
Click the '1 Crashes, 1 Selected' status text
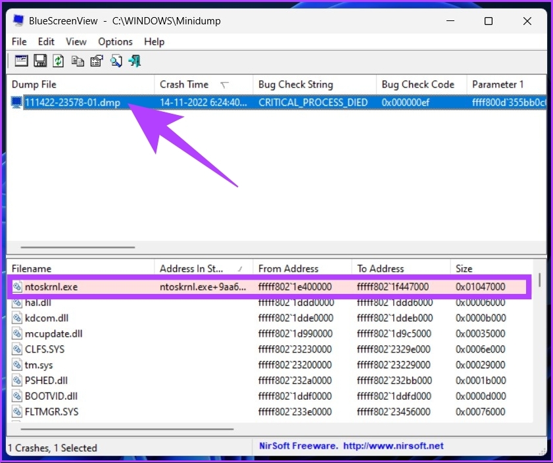tap(53, 448)
